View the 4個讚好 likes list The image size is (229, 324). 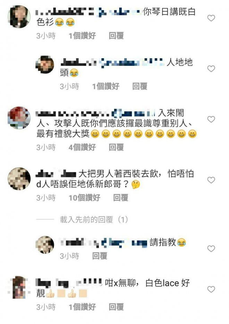(x=82, y=147)
